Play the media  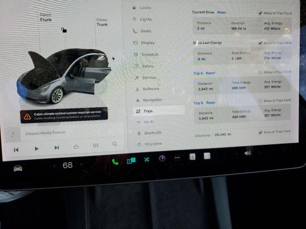36,149
